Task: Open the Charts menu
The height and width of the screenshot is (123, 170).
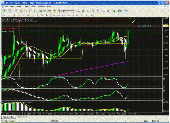Action: point(26,7)
